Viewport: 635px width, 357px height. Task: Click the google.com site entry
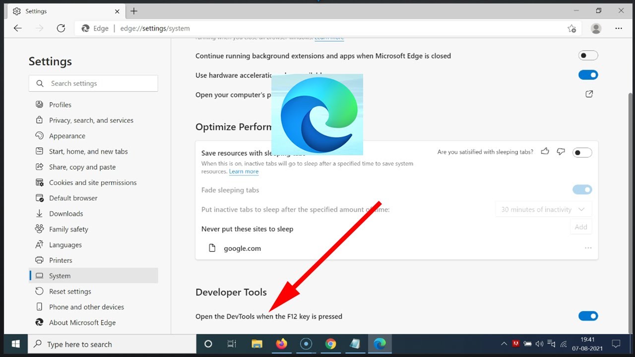pos(242,248)
